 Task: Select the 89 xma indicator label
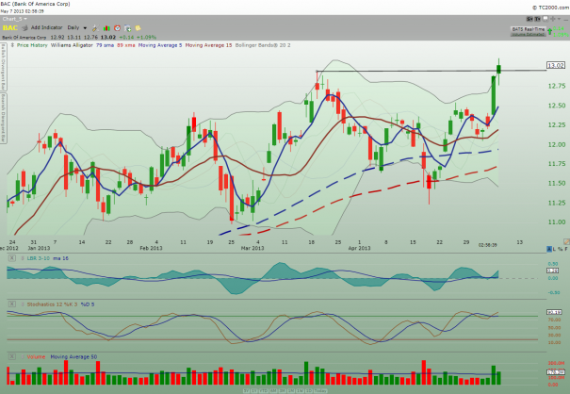click(126, 45)
